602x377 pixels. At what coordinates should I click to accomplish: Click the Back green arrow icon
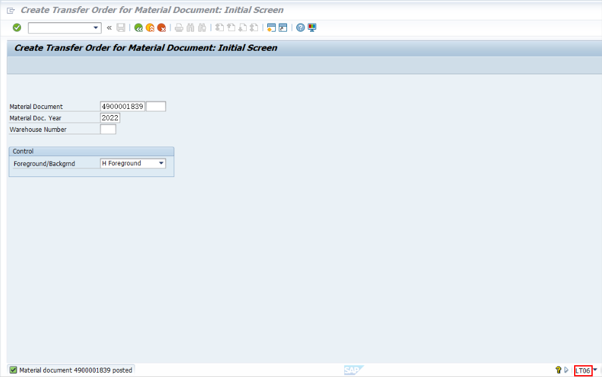pyautogui.click(x=138, y=27)
